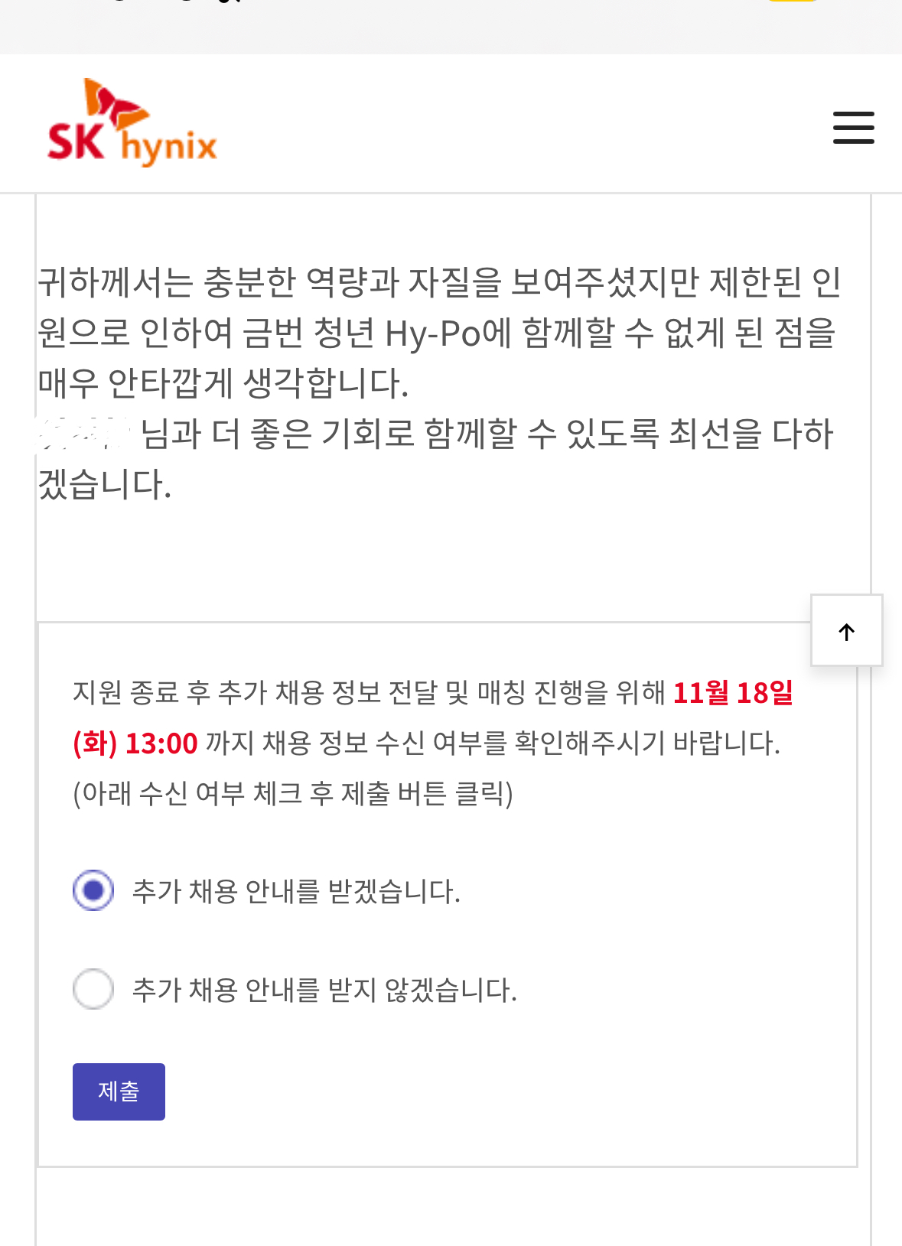
Task: Select the '추가 채용 안내를 받지 않겠습니다' radio button
Action: (x=93, y=989)
